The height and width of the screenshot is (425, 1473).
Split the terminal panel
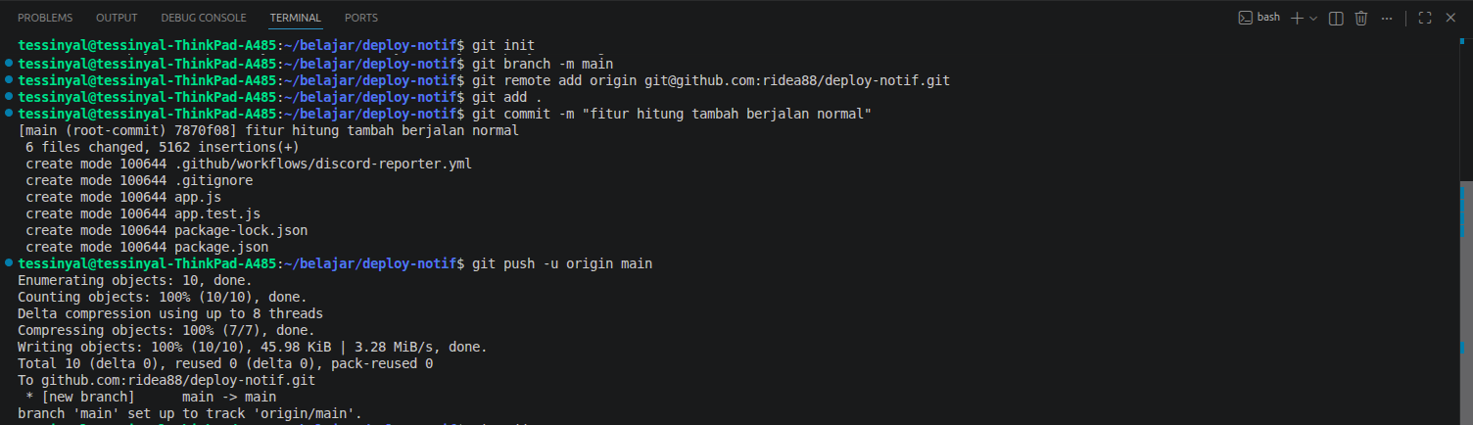1336,18
